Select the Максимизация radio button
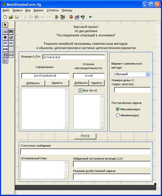This screenshot has width=162, height=196. click(117, 109)
